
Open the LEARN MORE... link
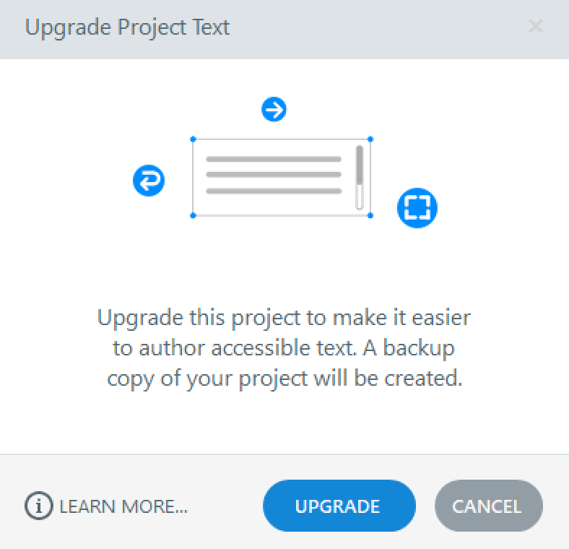123,506
